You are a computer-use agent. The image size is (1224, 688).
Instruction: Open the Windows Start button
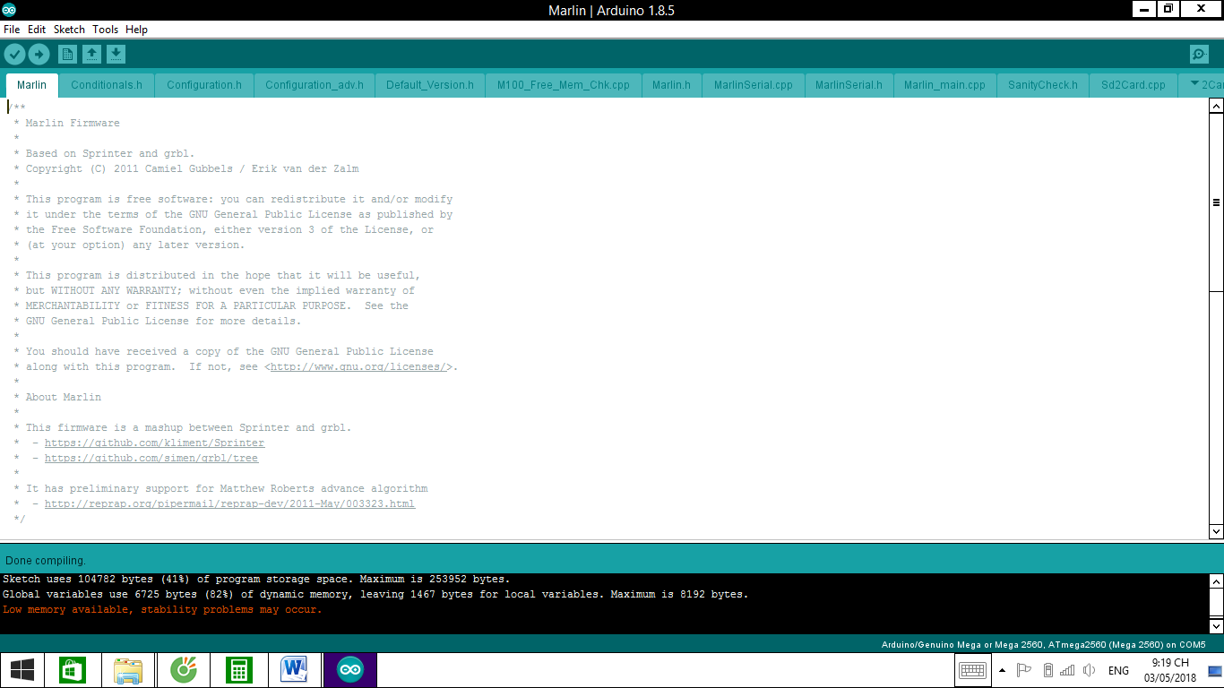pyautogui.click(x=22, y=670)
